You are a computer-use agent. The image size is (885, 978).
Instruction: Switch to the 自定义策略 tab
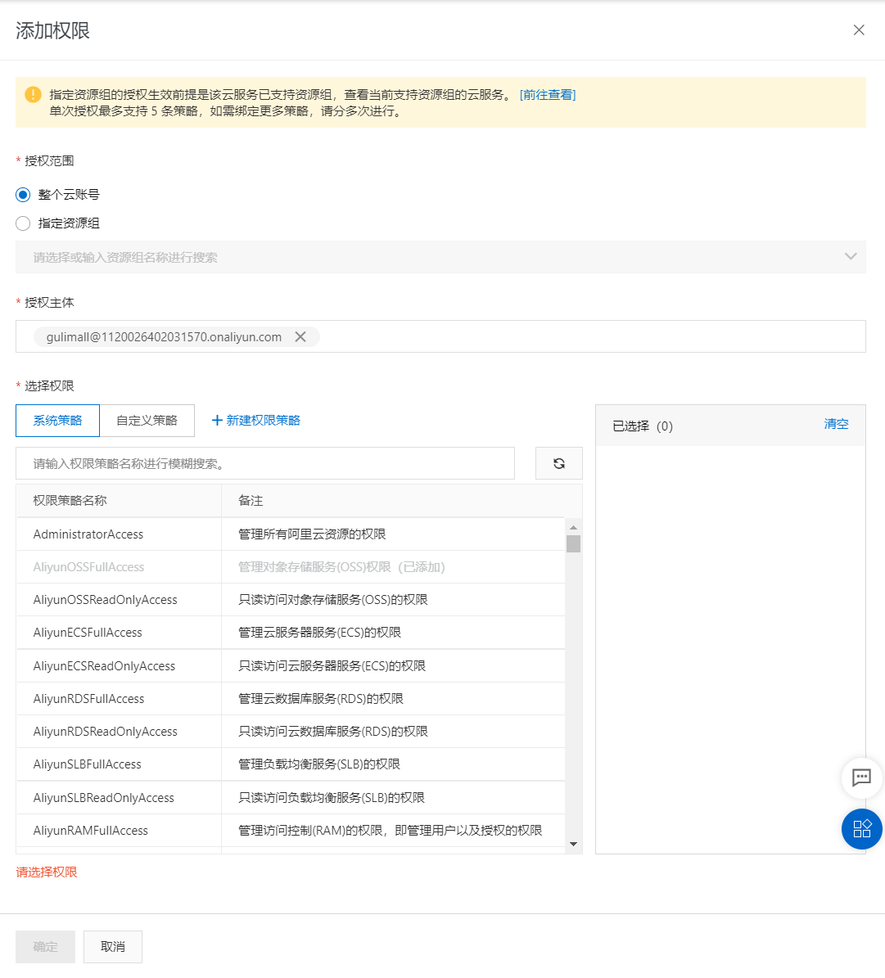pyautogui.click(x=147, y=421)
